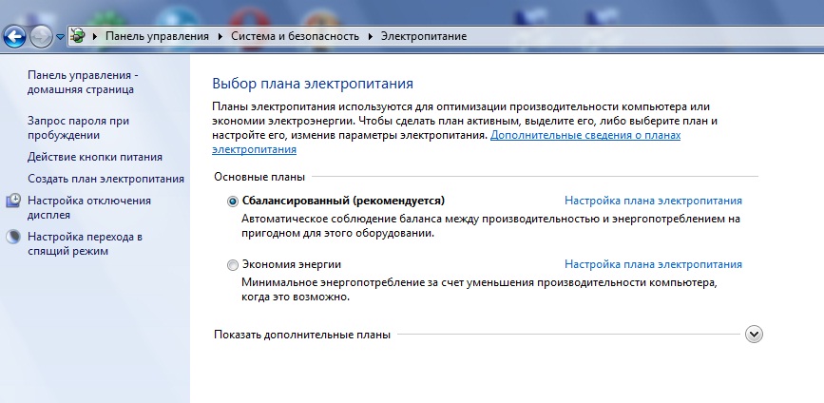The image size is (824, 403).
Task: Click the Control Panel icon in address bar
Action: [78, 36]
